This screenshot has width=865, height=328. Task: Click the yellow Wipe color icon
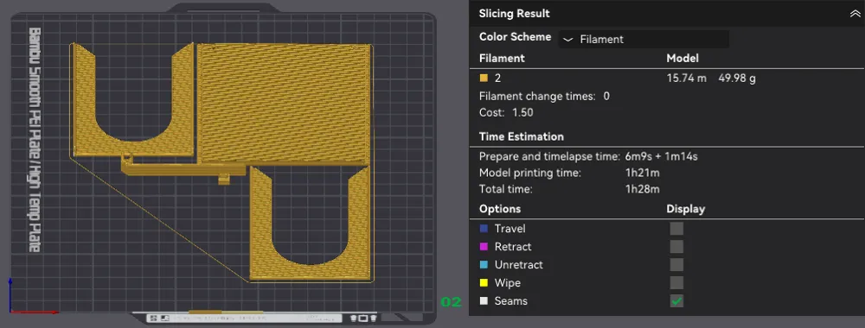pos(484,283)
